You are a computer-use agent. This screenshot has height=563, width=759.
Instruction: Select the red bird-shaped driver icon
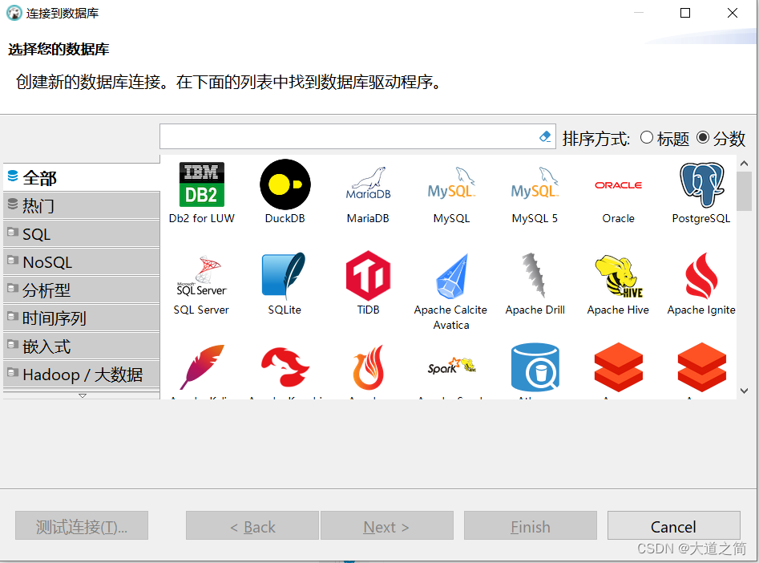click(285, 367)
